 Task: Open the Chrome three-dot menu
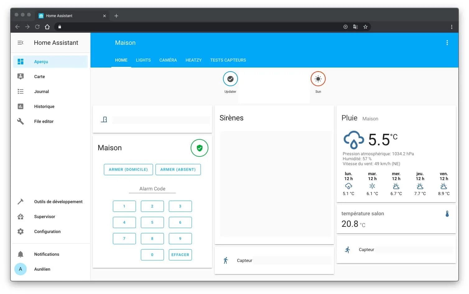pyautogui.click(x=452, y=27)
